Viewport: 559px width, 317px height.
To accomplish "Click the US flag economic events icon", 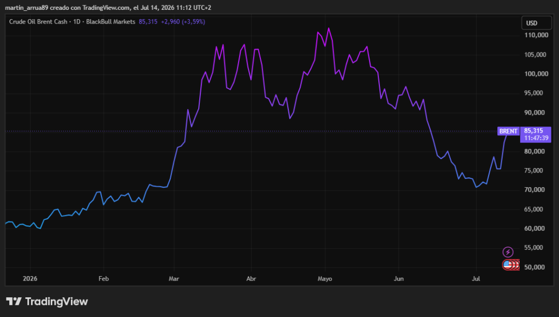I will coord(508,265).
